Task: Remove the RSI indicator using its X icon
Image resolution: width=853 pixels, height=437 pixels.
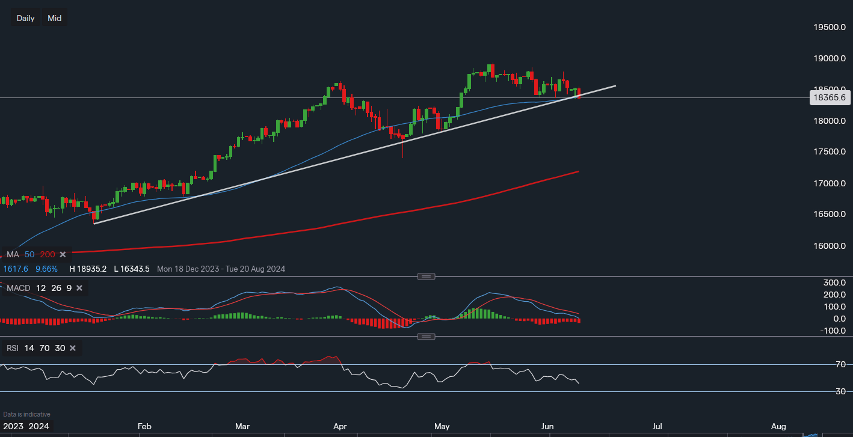Action: point(72,347)
